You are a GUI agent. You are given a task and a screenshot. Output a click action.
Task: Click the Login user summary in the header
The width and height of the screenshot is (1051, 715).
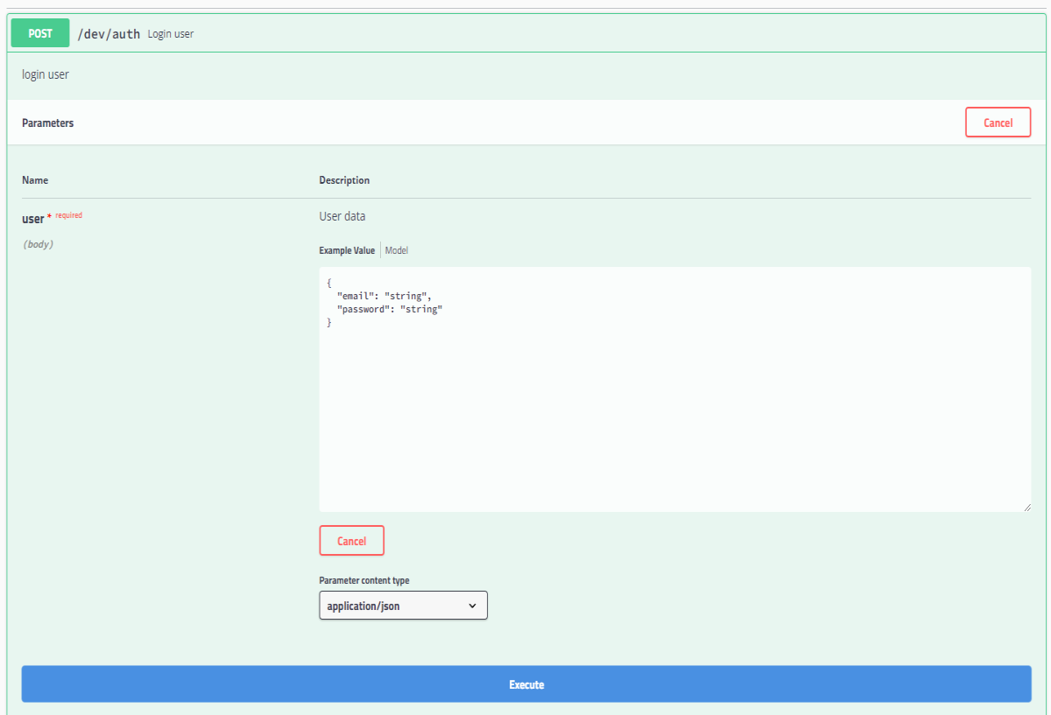[x=171, y=34]
